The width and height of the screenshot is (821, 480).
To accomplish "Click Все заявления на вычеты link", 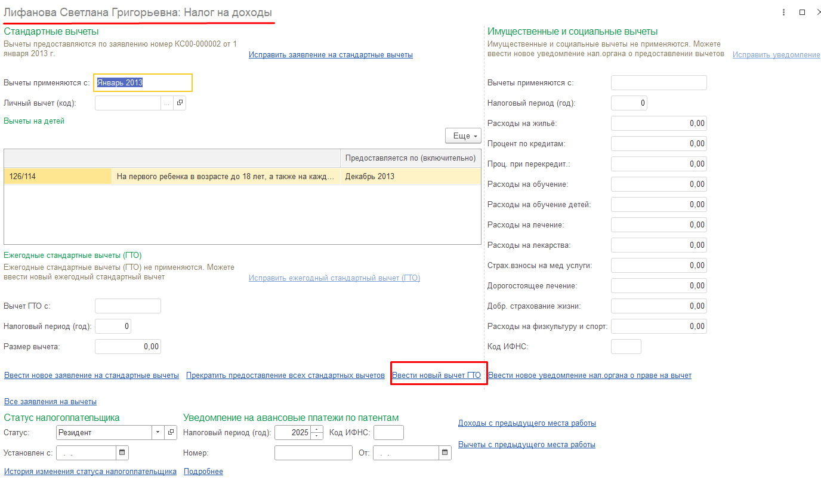I will (x=50, y=402).
